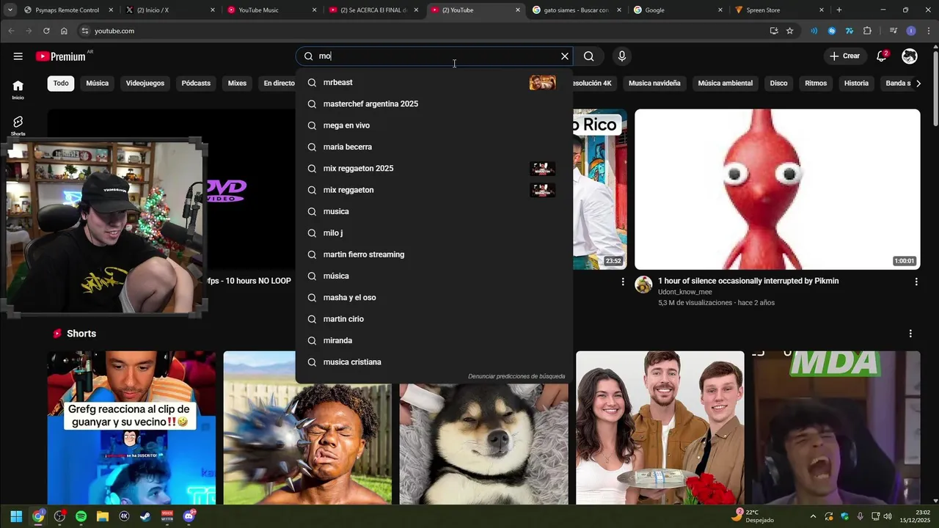Viewport: 939px width, 528px height.
Task: Open Steam from the taskbar
Action: pos(145,516)
